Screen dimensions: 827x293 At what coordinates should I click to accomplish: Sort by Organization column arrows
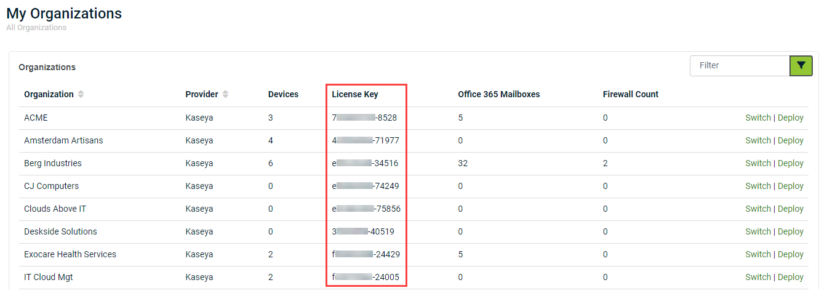pyautogui.click(x=81, y=94)
